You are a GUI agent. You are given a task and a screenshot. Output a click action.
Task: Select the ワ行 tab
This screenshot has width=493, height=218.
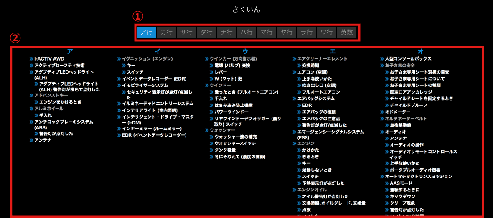pyautogui.click(x=326, y=33)
